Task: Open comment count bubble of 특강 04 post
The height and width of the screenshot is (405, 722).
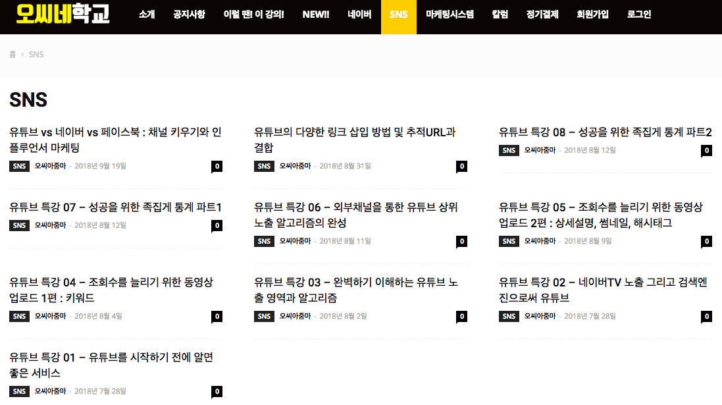Action: pos(217,317)
